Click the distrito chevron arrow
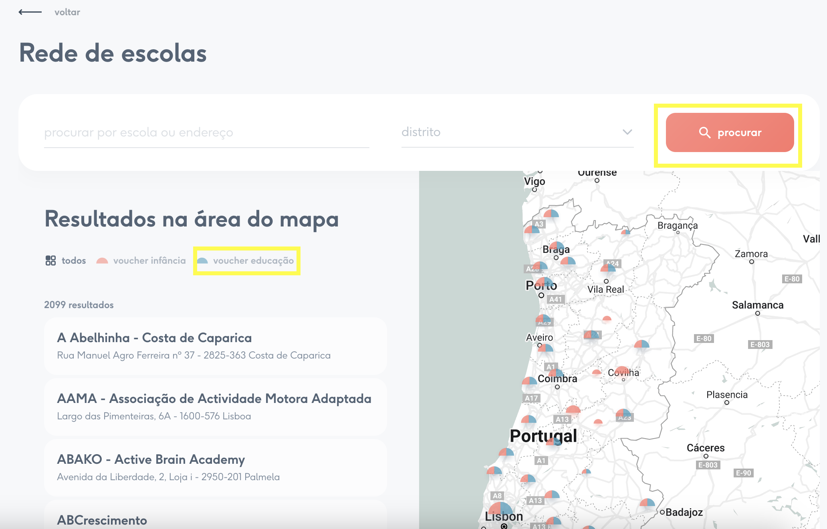Viewport: 827px width, 529px height. (x=627, y=132)
